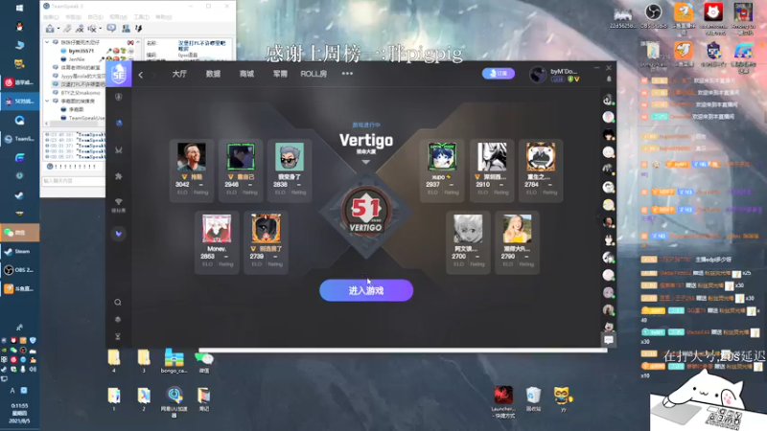Open the Windows Start button

click(19, 8)
